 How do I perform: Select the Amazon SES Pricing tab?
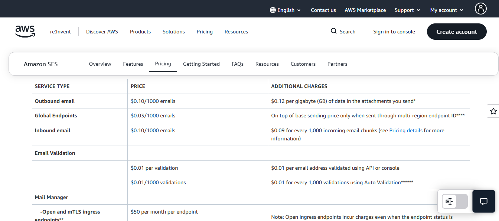(x=163, y=64)
